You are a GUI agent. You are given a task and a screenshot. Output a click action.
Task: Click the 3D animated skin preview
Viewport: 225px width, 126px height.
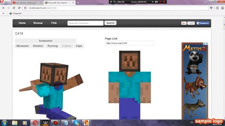(52, 91)
